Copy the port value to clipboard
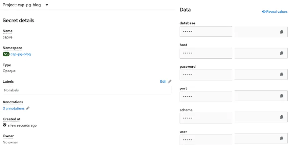The width and height of the screenshot is (290, 145). point(281,96)
